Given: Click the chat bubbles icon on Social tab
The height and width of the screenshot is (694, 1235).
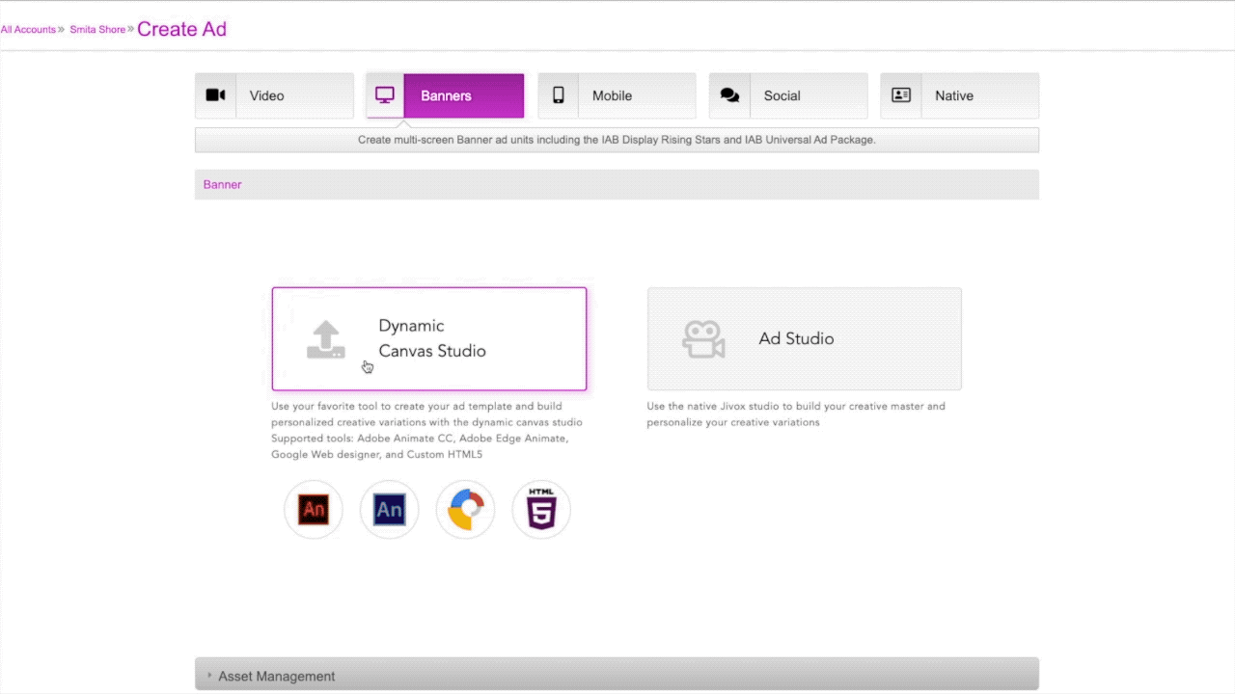Looking at the screenshot, I should pyautogui.click(x=729, y=95).
